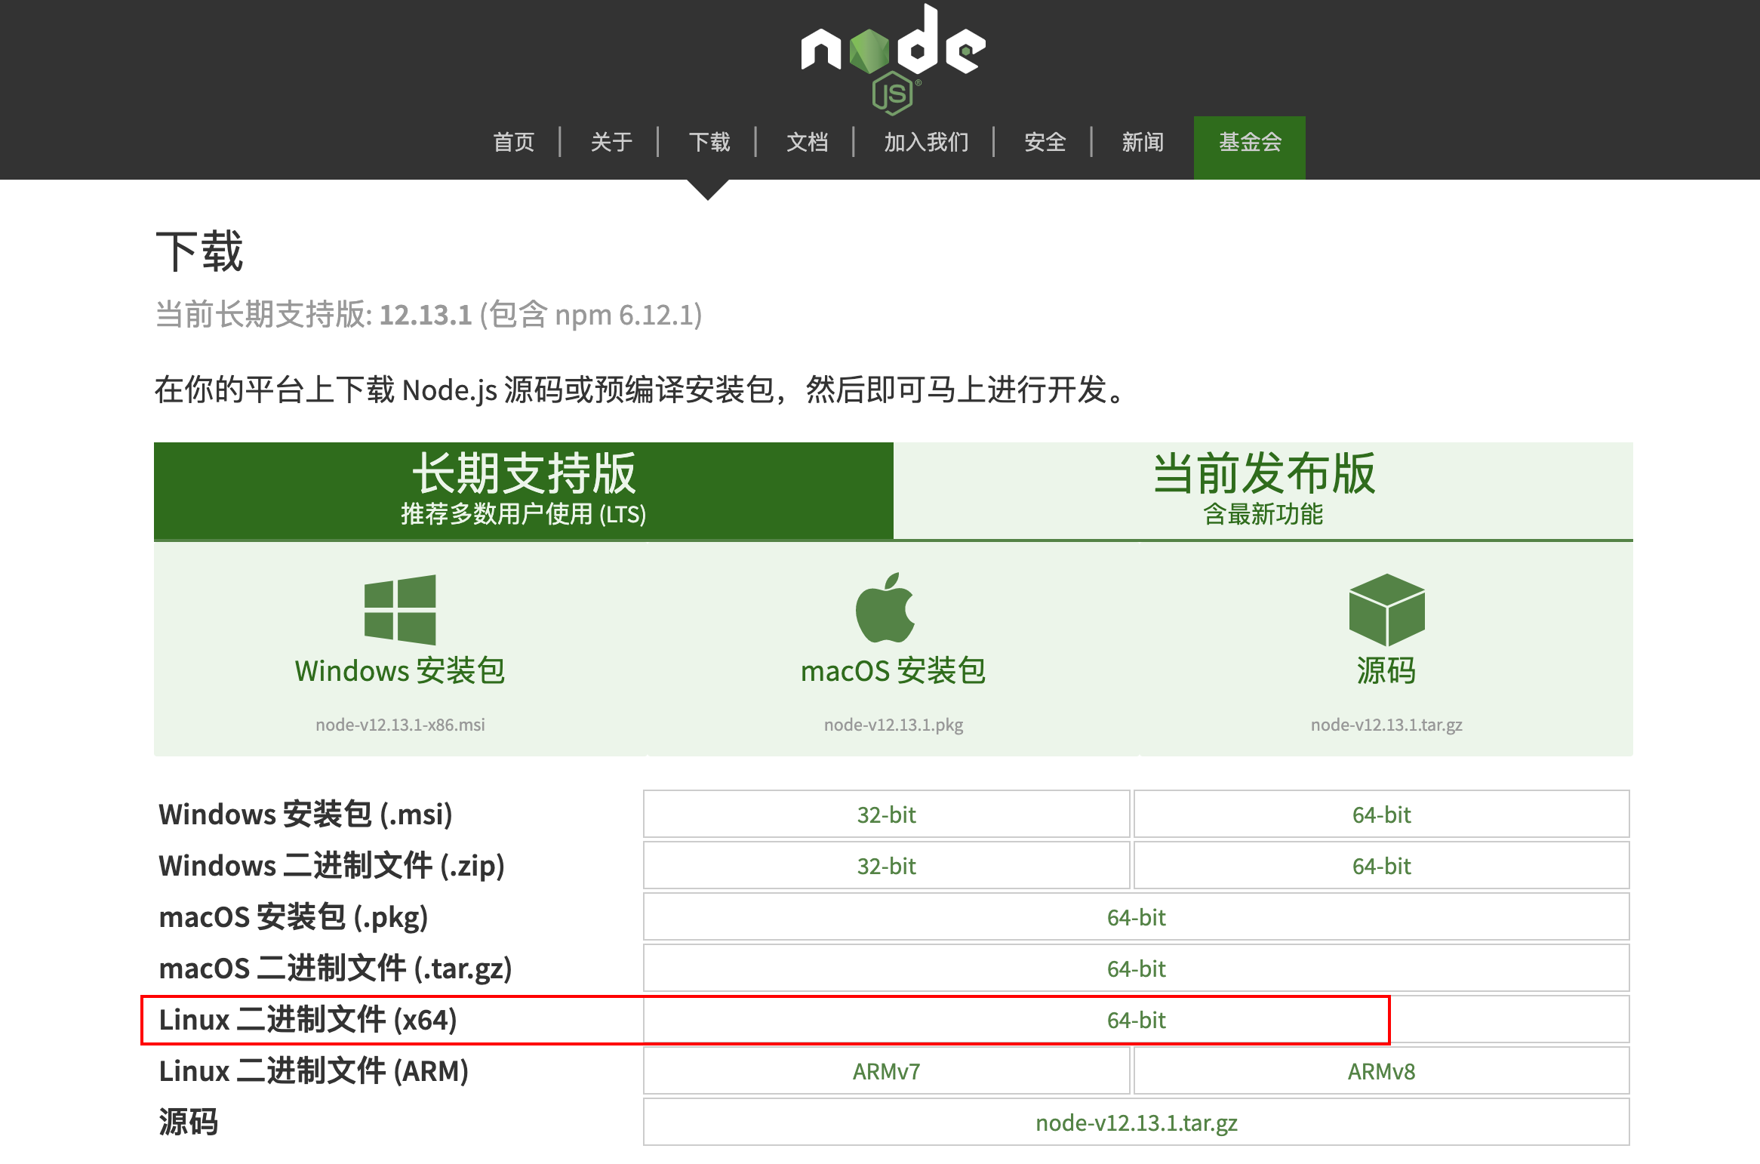
Task: Download 64-bit Windows 二进制文件 (.zip)
Action: (x=1382, y=865)
